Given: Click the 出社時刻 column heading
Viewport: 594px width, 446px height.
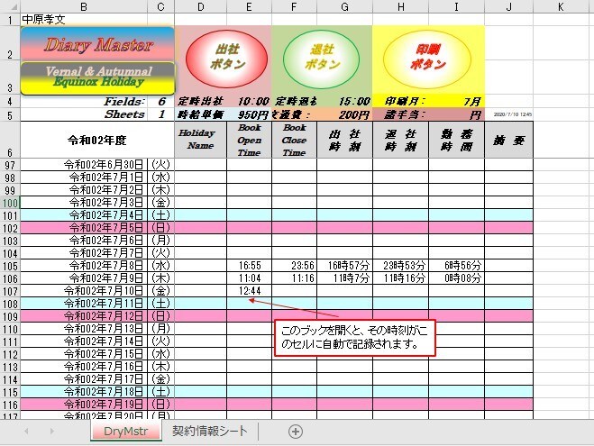Looking at the screenshot, I should 344,140.
